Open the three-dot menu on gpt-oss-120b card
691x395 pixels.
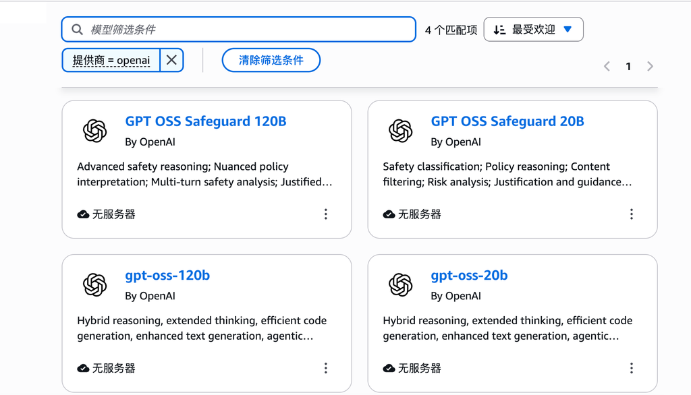[326, 368]
